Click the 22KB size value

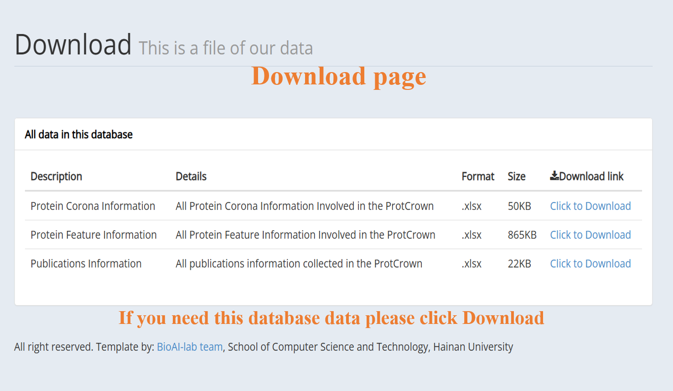pos(519,264)
